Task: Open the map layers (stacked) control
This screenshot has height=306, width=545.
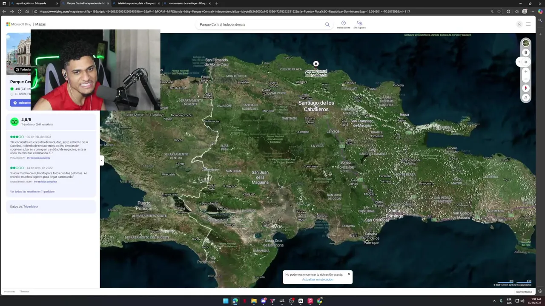Action: (526, 53)
